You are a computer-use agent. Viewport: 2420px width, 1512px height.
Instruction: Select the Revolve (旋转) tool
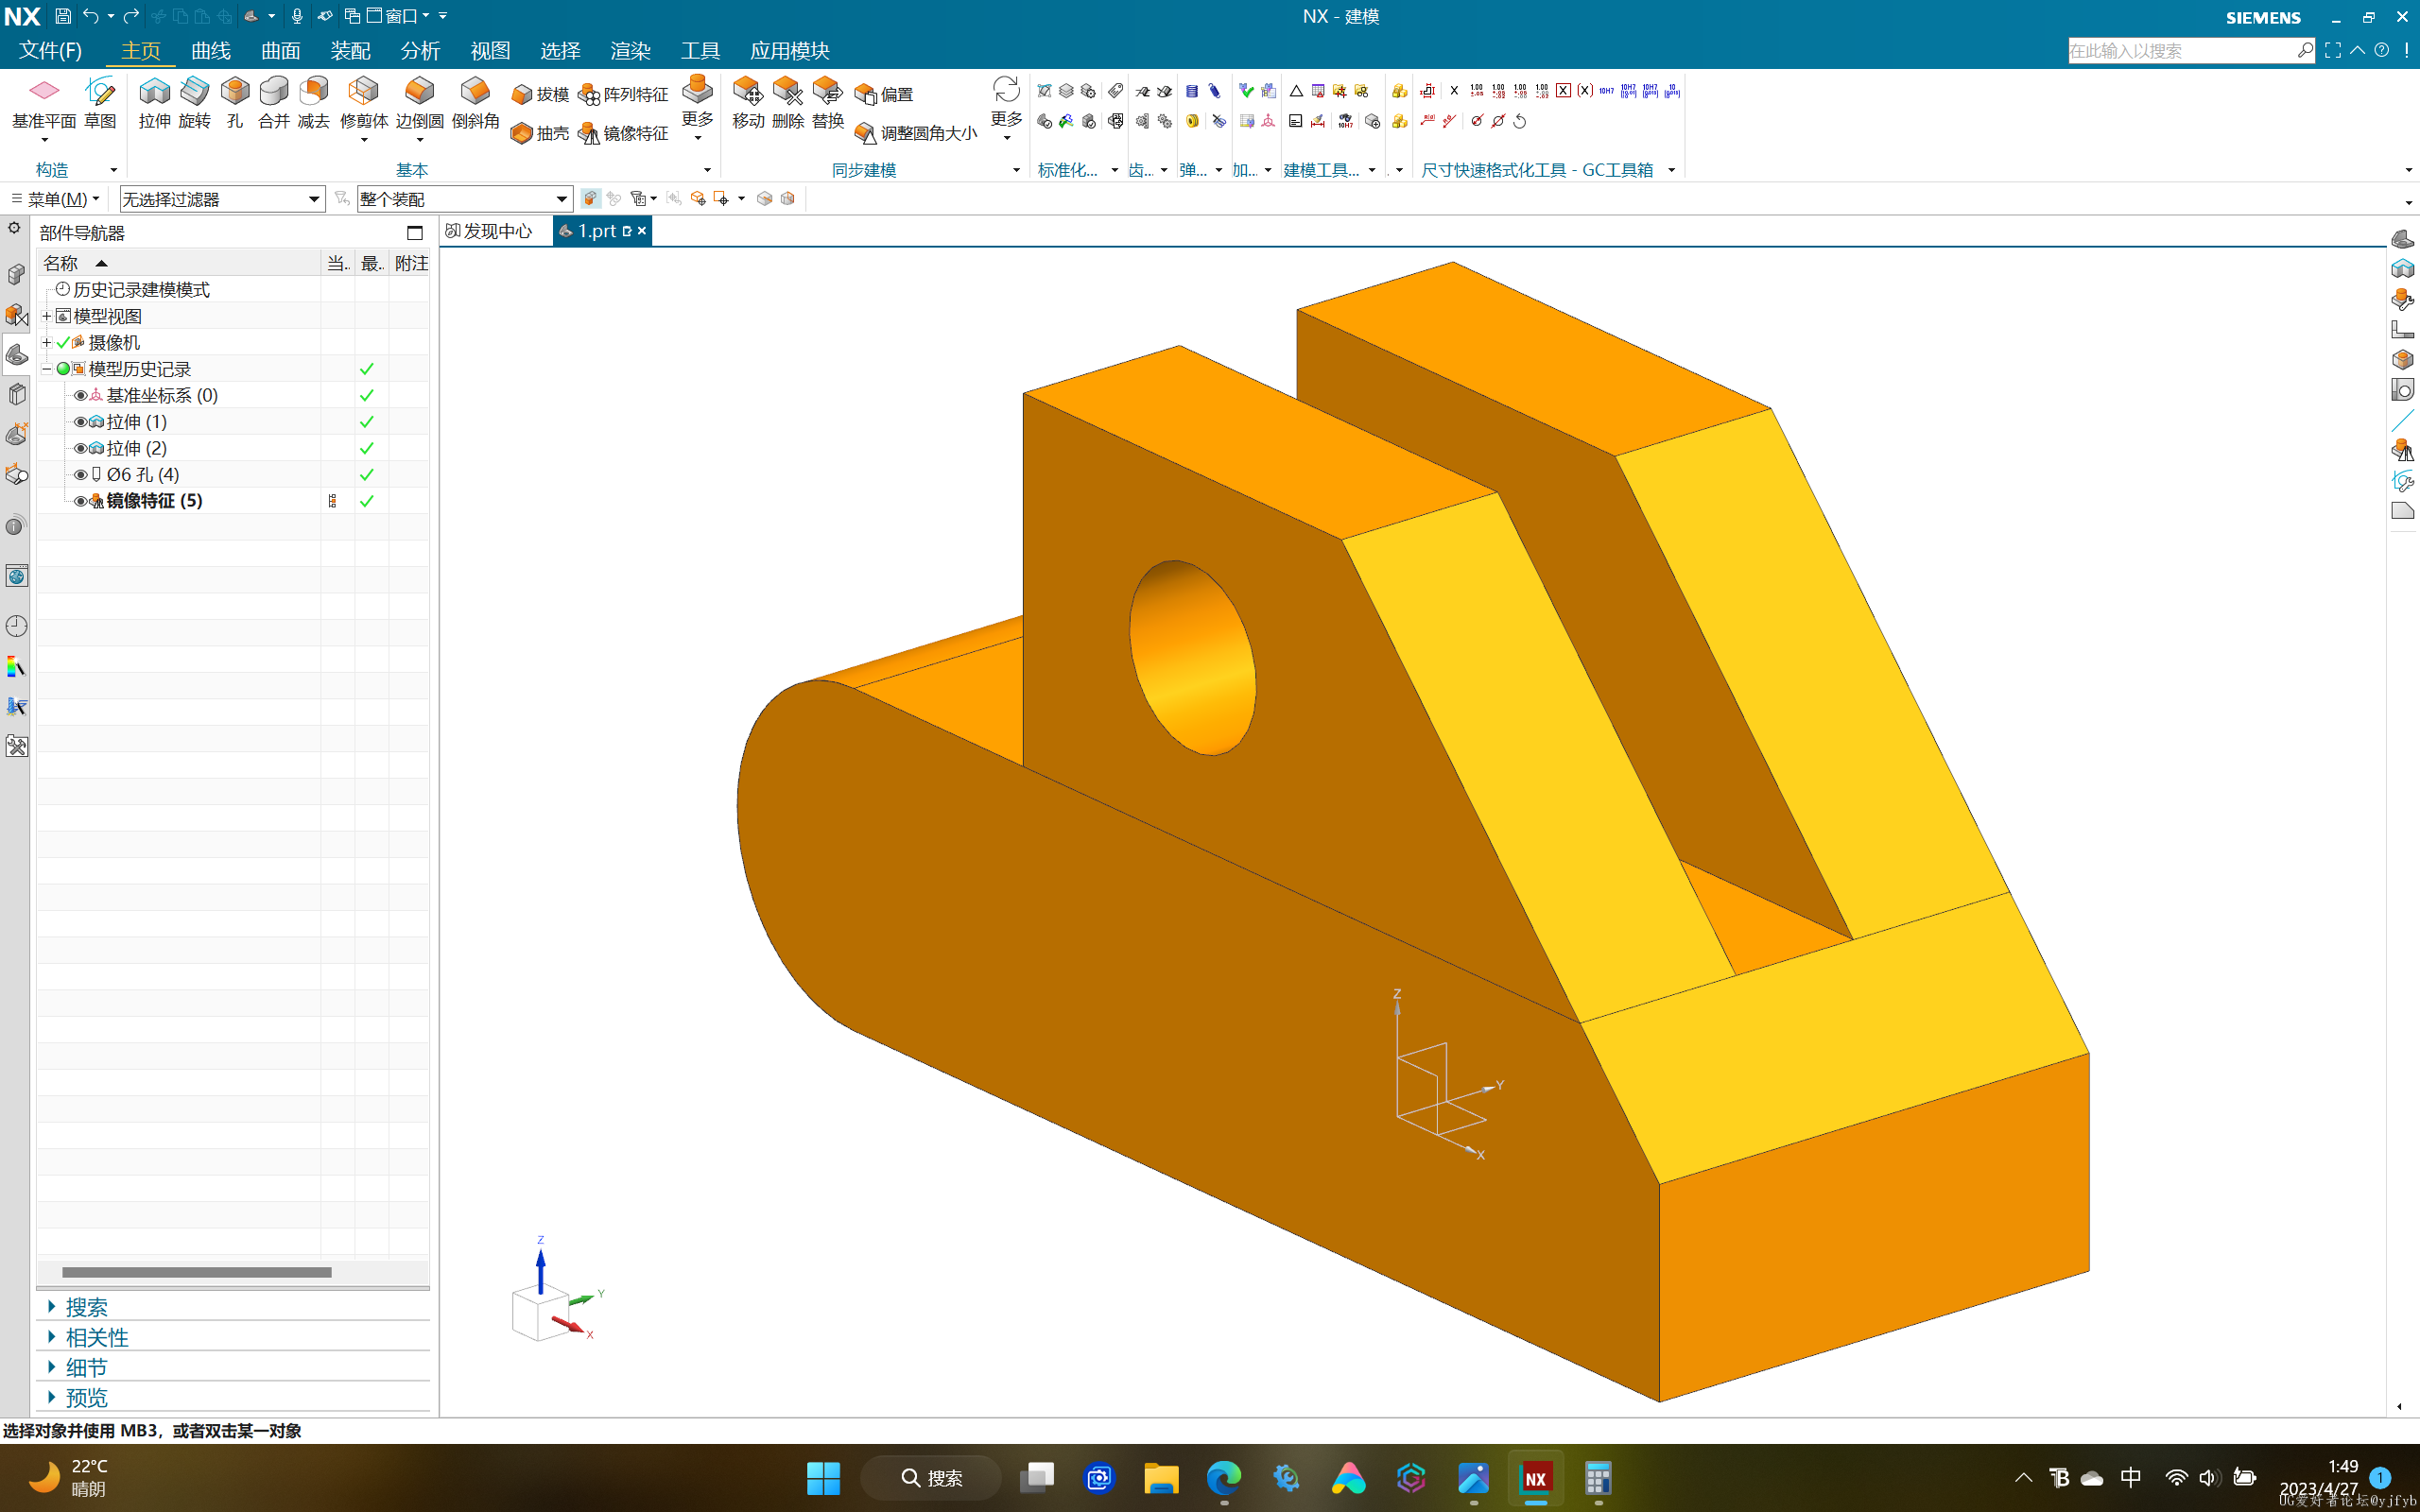[x=194, y=103]
